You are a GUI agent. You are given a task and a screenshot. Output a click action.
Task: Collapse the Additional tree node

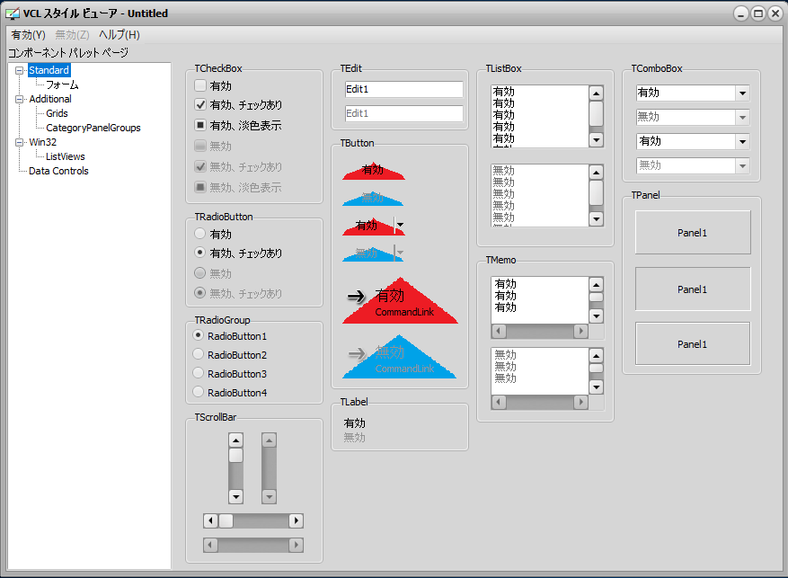point(19,99)
